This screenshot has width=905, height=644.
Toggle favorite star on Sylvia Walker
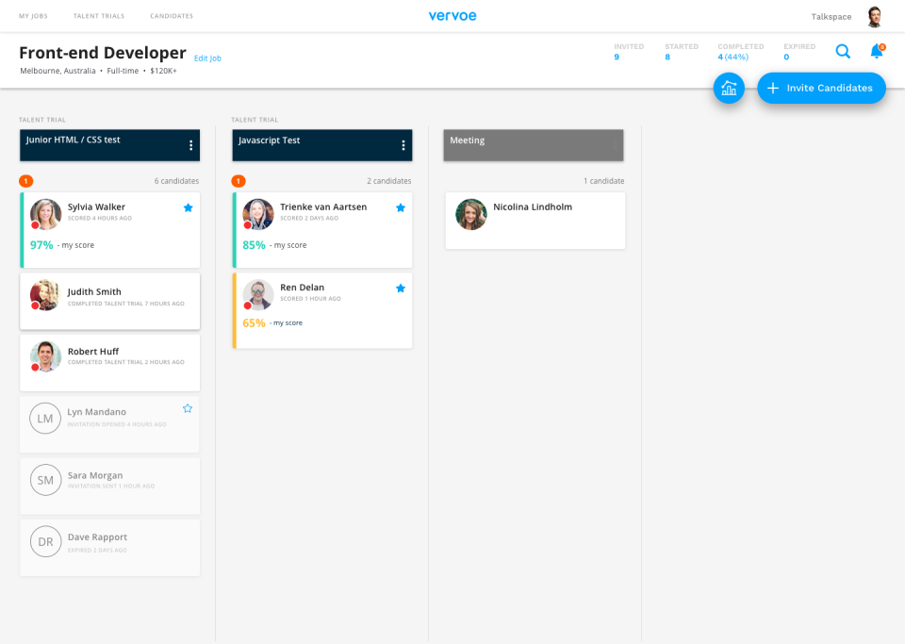pyautogui.click(x=189, y=207)
